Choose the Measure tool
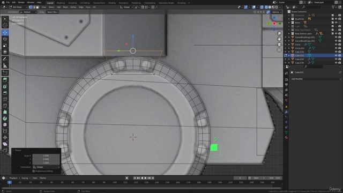The width and height of the screenshot is (343, 193). tap(5, 65)
